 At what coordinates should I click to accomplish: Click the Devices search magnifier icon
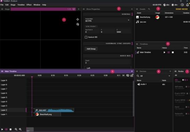tap(138, 76)
